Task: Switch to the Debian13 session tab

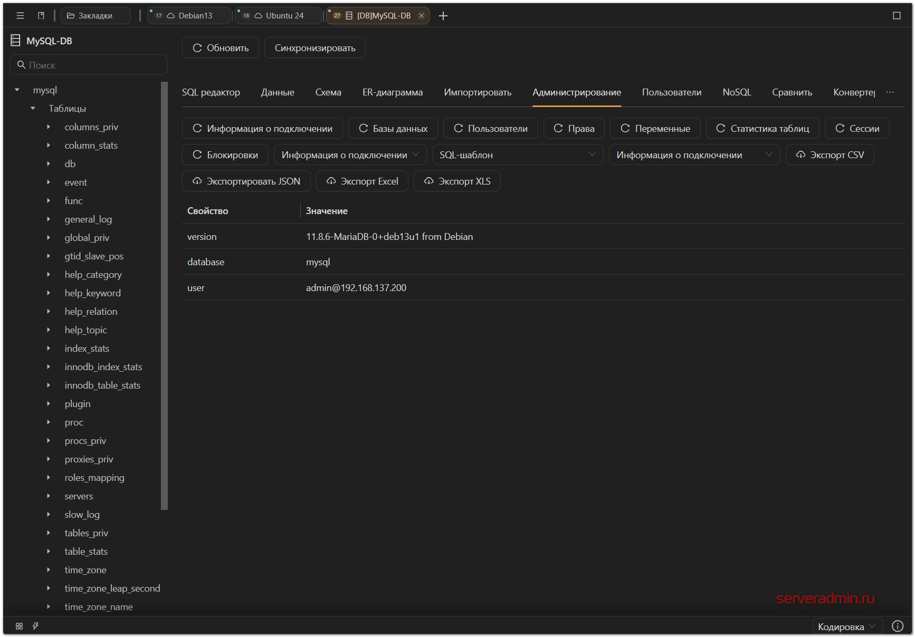Action: click(x=189, y=16)
